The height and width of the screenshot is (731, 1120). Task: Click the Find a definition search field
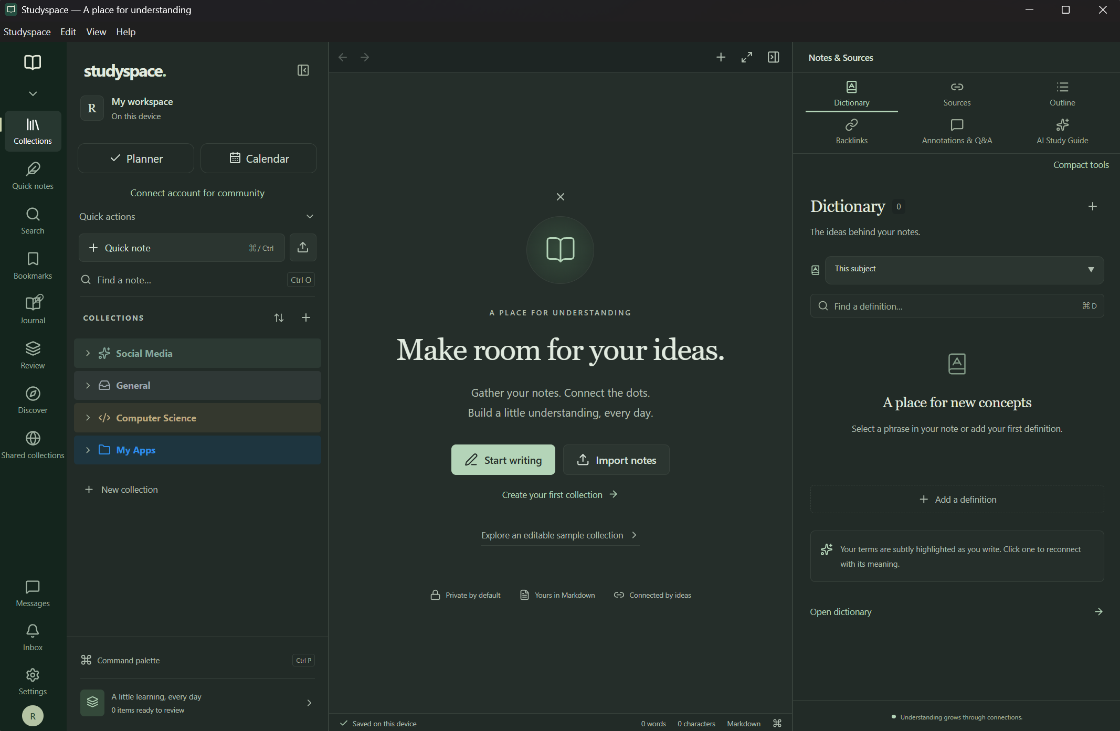[x=957, y=306]
